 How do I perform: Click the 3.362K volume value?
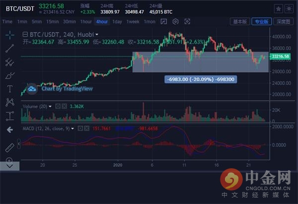(x=76, y=106)
